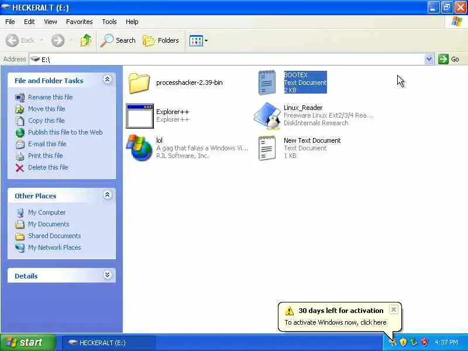Screen dimensions: 468x351
Task: Open My Computer link in Other Places
Action: pos(47,212)
